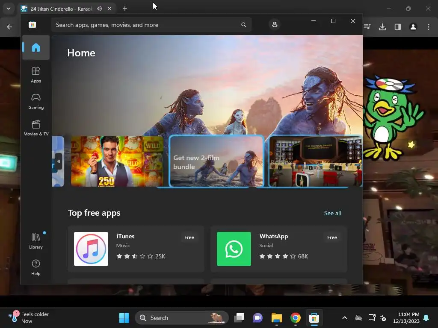The image size is (438, 328).
Task: Click the carousel previous arrow
Action: coord(58,161)
